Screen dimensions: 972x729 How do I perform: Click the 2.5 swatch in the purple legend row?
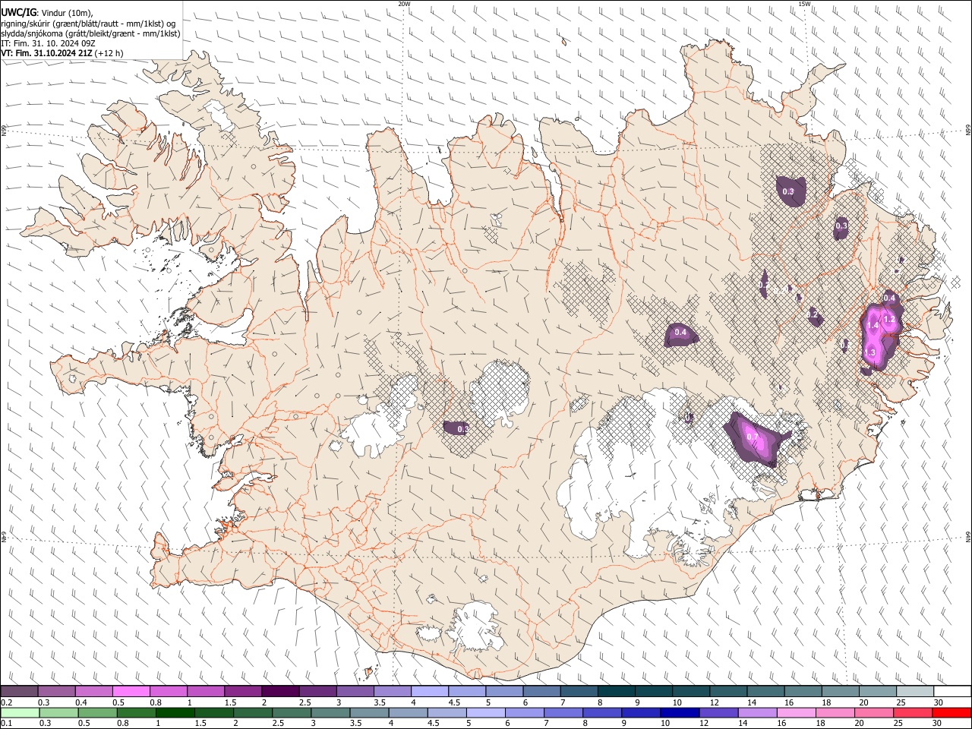[317, 692]
